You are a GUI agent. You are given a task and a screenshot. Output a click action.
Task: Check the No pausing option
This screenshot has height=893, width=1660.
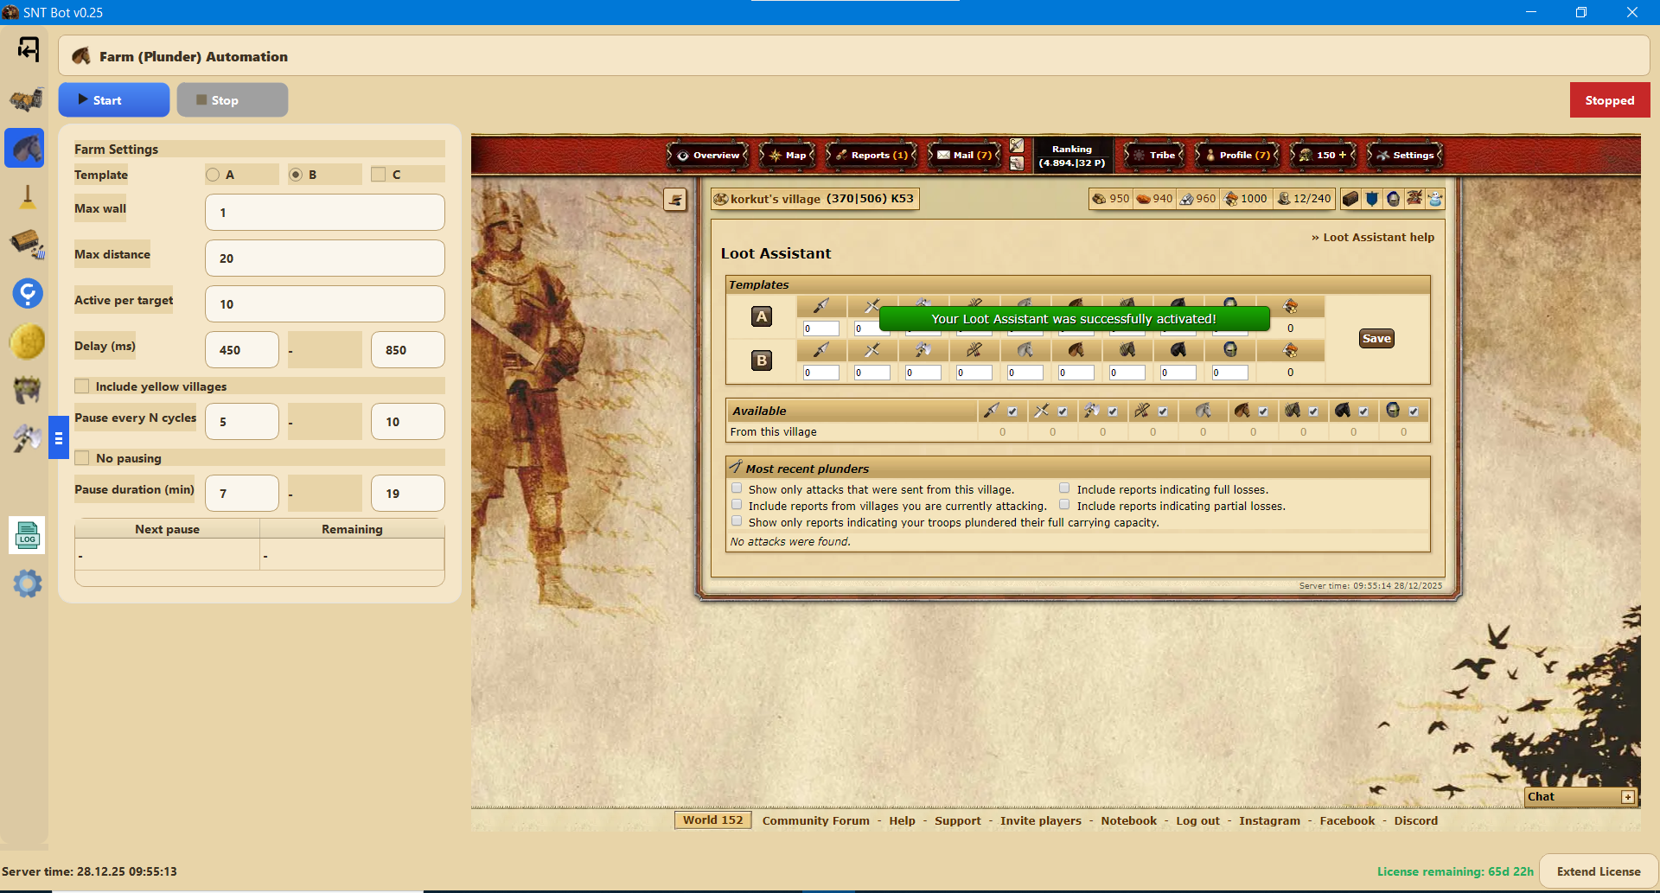pyautogui.click(x=83, y=458)
